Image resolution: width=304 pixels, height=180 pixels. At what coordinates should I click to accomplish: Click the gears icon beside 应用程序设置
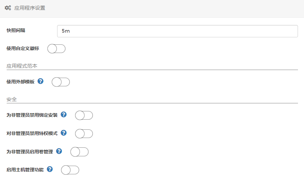8,8
